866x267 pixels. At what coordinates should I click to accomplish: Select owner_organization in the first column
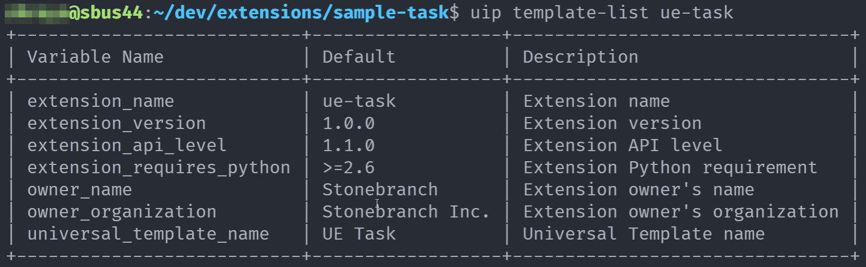click(x=121, y=212)
